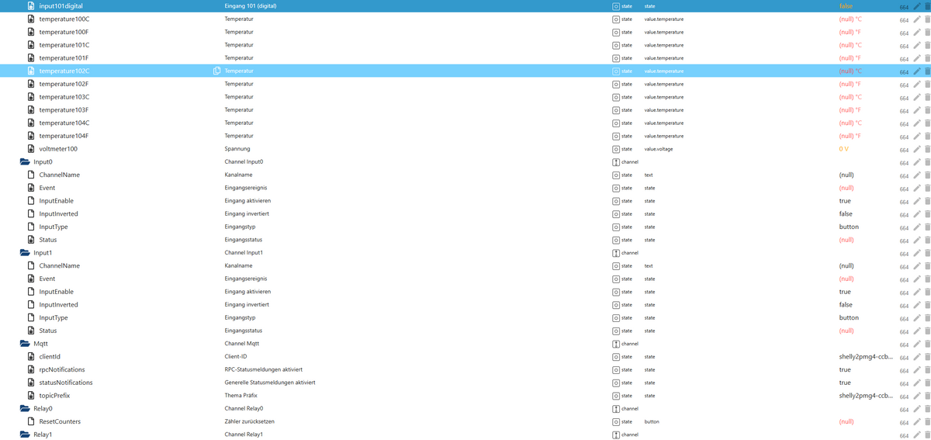Collapse the Mqtt channel folder

[x=25, y=344]
